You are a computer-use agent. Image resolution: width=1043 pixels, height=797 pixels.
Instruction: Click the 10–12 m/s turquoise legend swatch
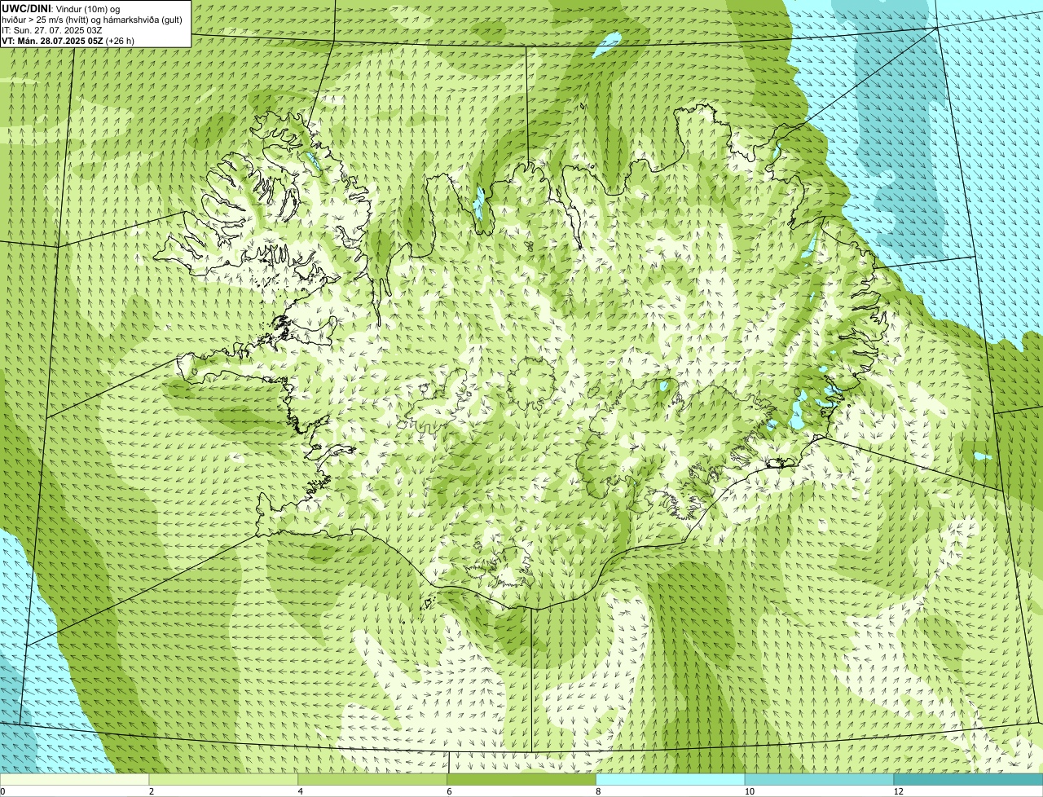pos(820,779)
